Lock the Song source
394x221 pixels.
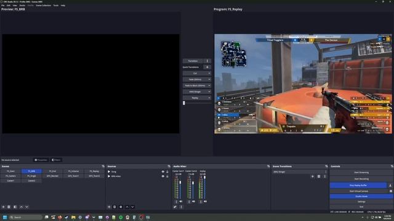[x=167, y=172]
